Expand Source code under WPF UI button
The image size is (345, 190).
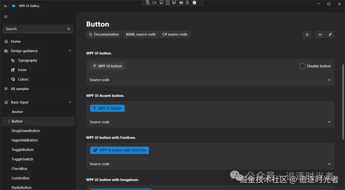210,80
